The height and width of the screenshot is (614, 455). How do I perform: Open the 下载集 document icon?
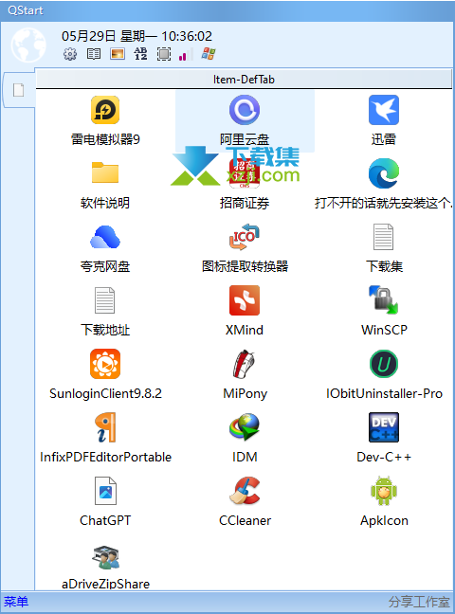tap(383, 237)
